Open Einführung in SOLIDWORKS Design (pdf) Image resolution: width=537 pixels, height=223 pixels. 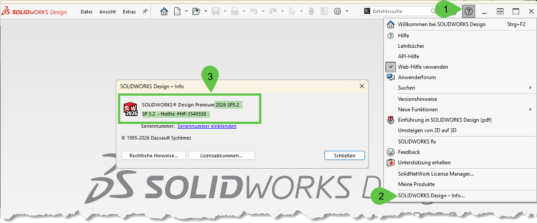tap(459, 120)
